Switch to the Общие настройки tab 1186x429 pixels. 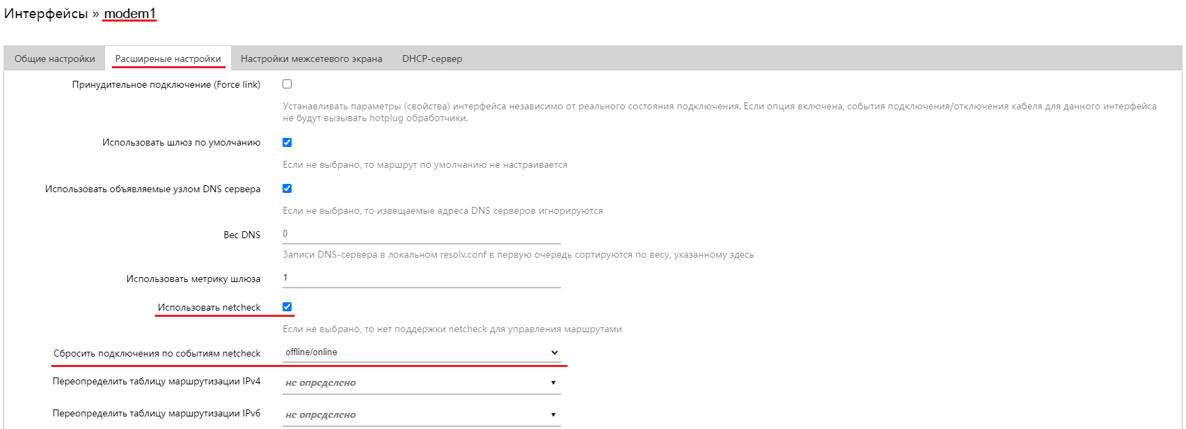point(54,58)
